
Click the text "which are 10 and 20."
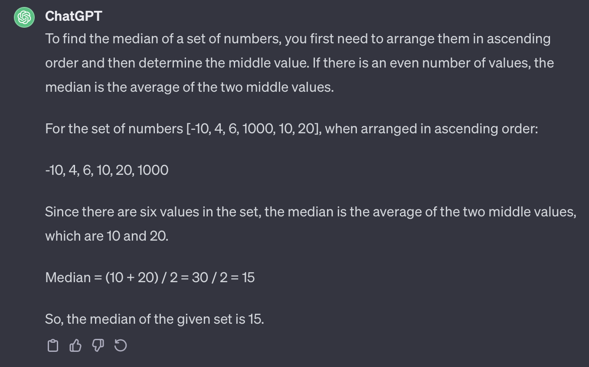pos(107,236)
